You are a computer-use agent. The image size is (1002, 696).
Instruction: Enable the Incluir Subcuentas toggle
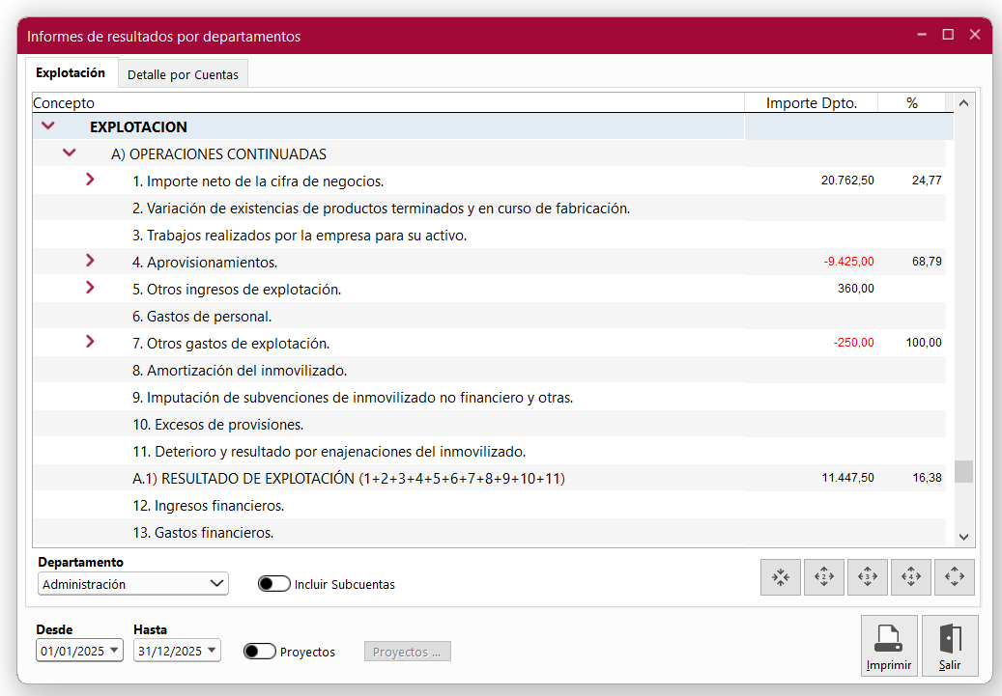point(274,583)
